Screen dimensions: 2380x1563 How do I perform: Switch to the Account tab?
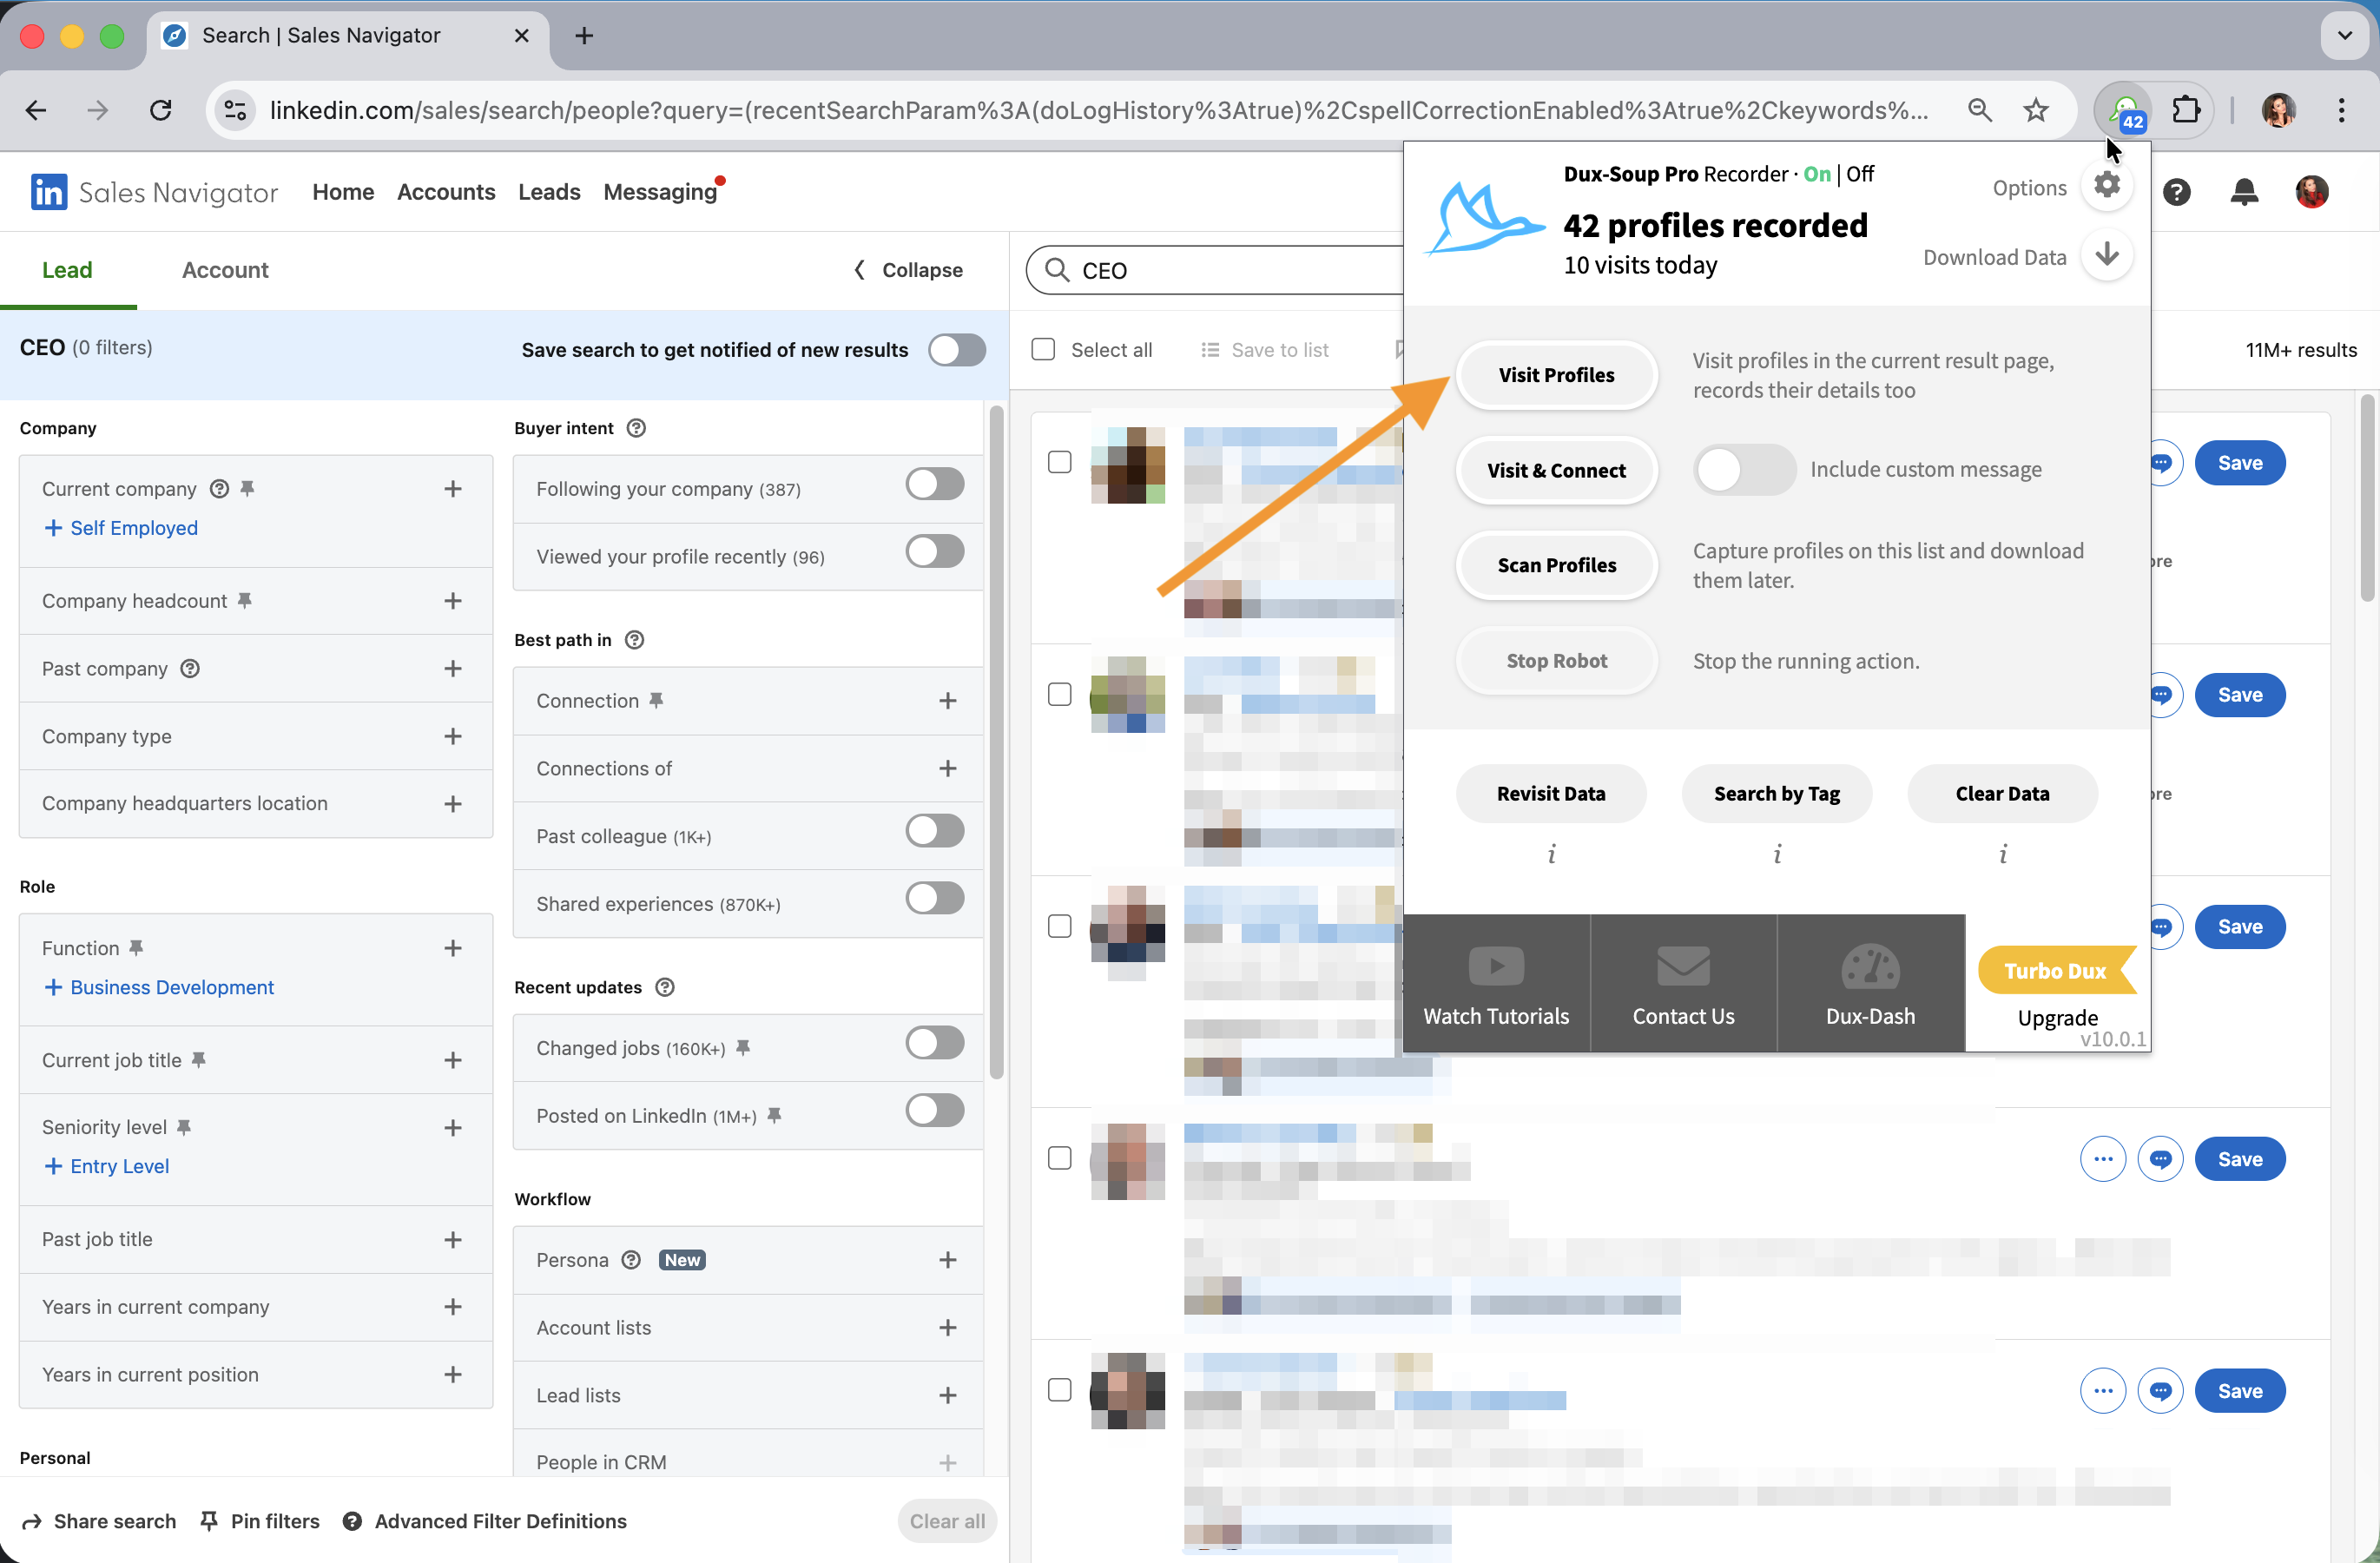[225, 270]
